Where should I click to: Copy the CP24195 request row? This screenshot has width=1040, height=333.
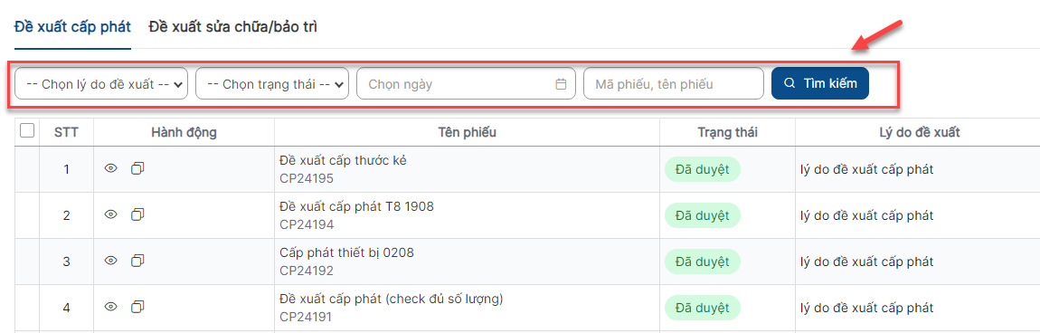tap(137, 168)
